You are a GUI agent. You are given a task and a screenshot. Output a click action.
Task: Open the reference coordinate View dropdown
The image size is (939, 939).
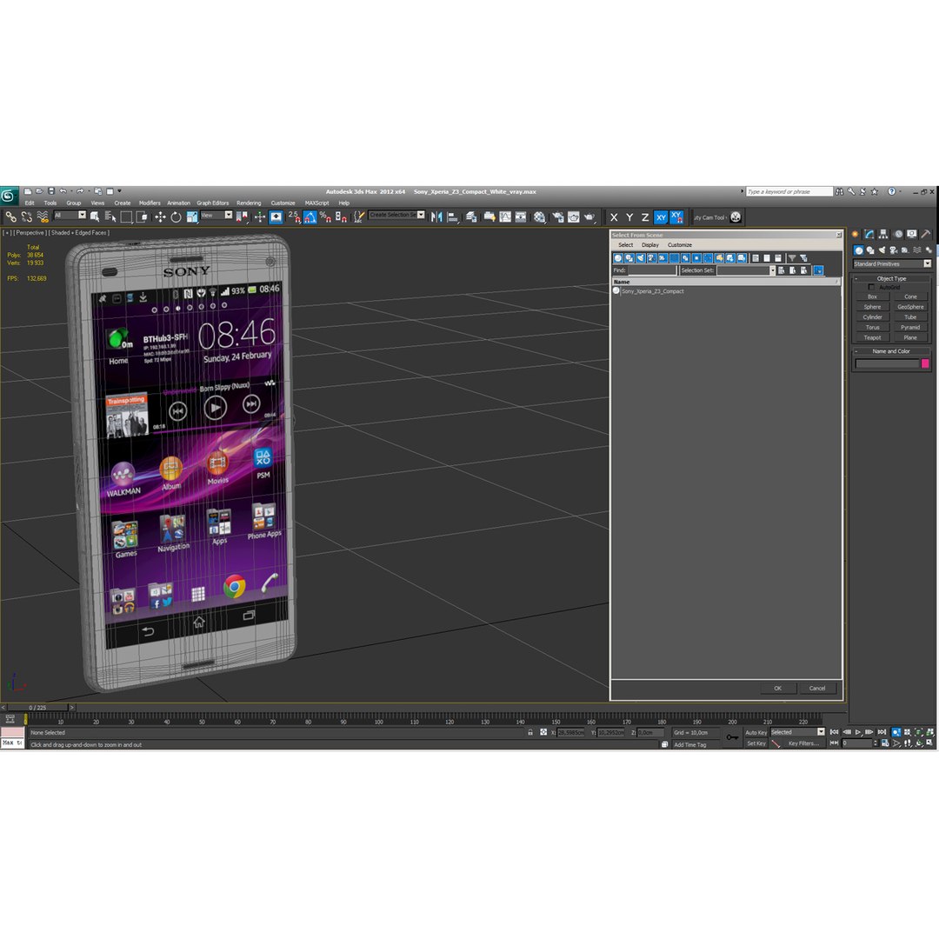pos(216,216)
